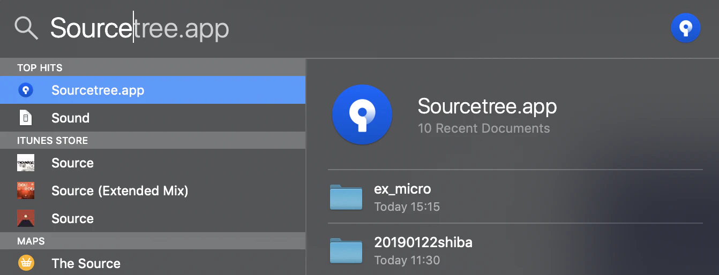Click the Sourcetree.app title in the preview pane
Viewport: 719px width, 275px height.
[487, 106]
